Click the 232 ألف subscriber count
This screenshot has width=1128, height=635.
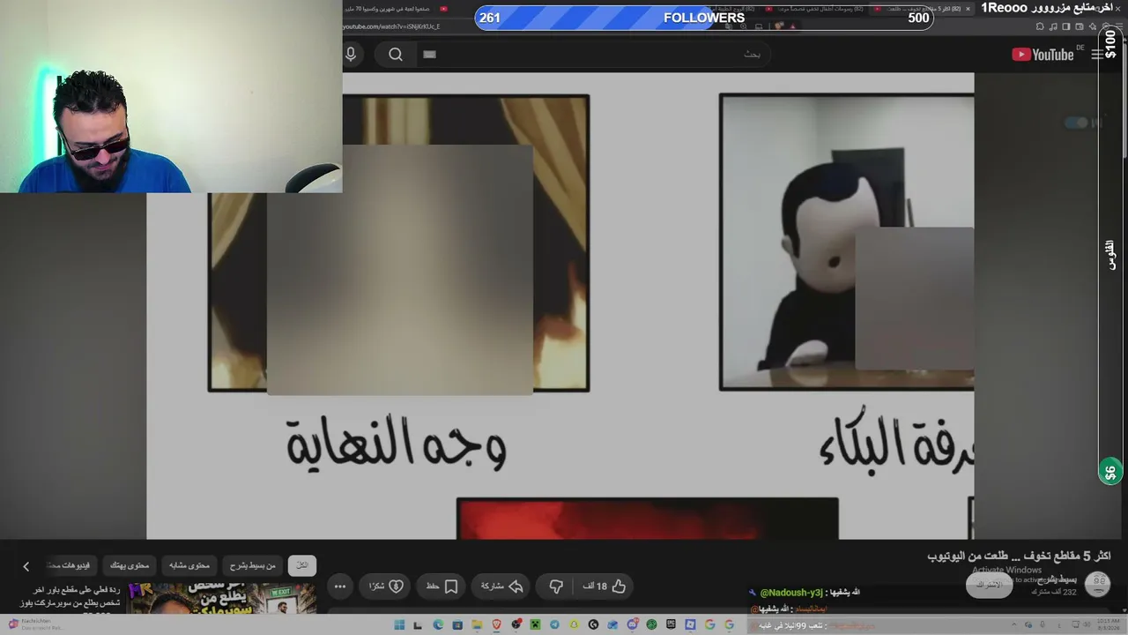coord(1054,591)
